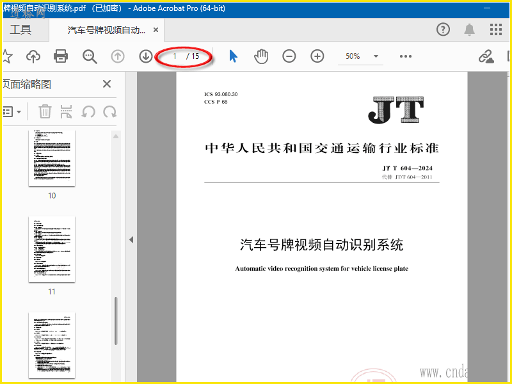The width and height of the screenshot is (512, 384).
Task: Click the text CCS P 66
Action: (216, 102)
